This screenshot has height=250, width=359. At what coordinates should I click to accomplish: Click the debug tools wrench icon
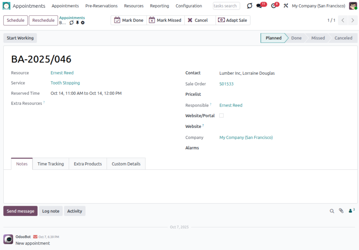[x=286, y=6]
